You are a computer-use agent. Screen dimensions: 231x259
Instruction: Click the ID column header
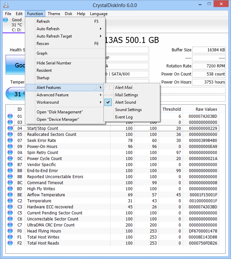tap(19, 109)
